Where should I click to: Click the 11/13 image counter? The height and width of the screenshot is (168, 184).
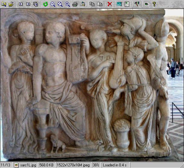point(5,165)
